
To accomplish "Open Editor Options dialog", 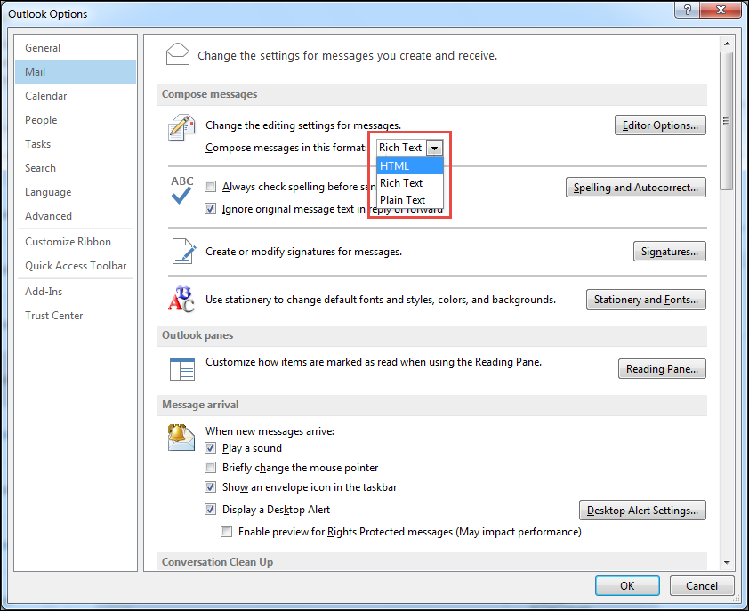I will click(x=660, y=125).
